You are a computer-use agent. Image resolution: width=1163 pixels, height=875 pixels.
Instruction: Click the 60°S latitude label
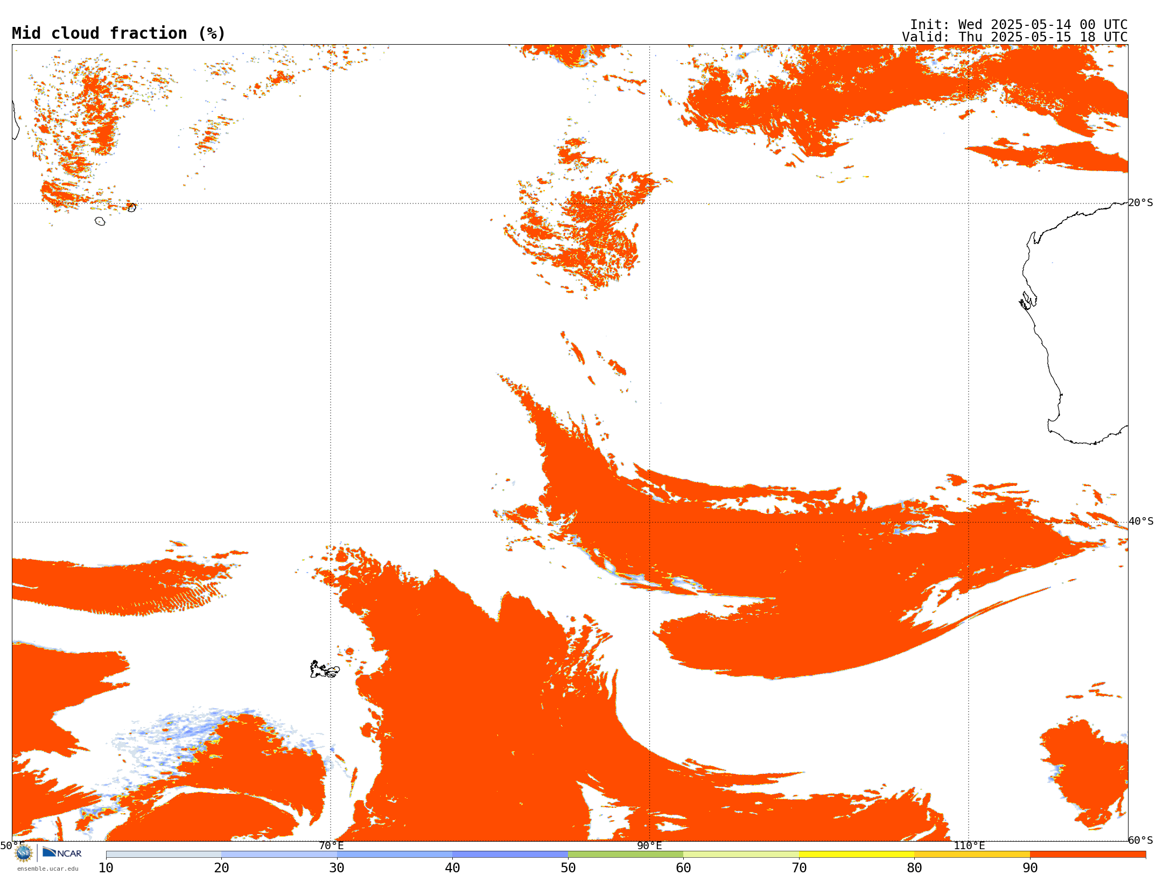click(1141, 840)
